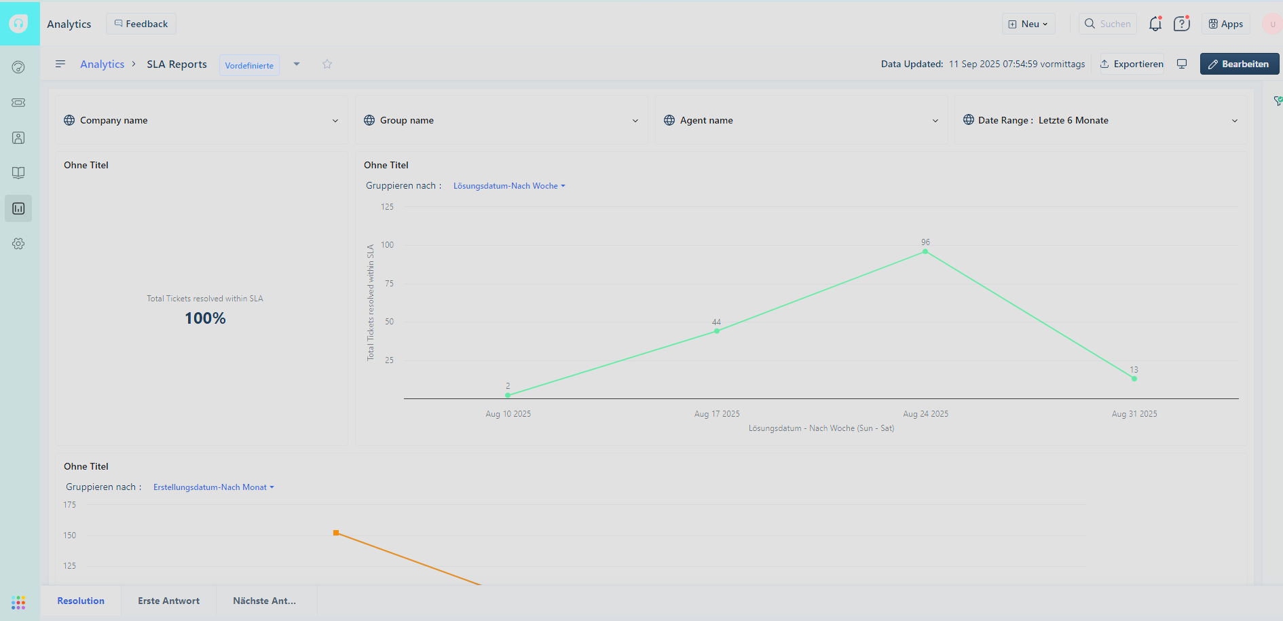Click the Exportieren button
This screenshot has width=1283, height=621.
(1132, 64)
